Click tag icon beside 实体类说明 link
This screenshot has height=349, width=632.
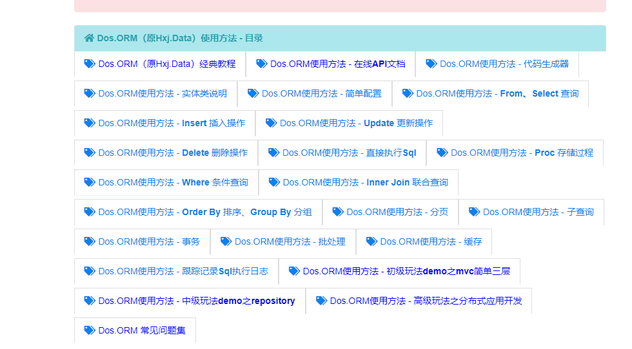[90, 93]
